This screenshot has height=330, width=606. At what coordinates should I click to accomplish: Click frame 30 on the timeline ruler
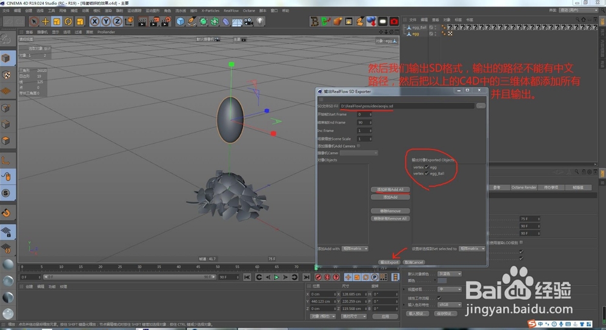tap(139, 266)
